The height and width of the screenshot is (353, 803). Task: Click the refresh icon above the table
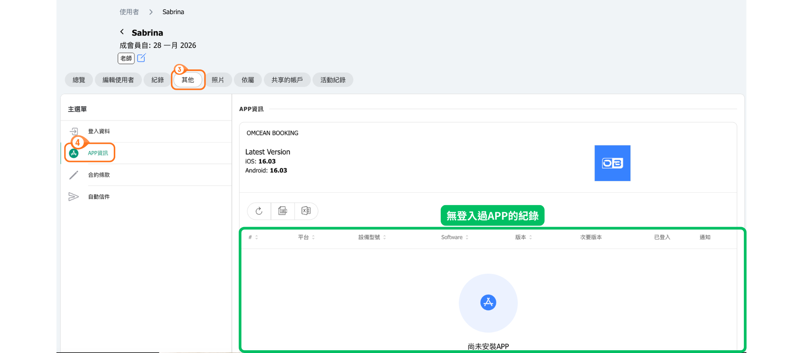click(x=259, y=211)
